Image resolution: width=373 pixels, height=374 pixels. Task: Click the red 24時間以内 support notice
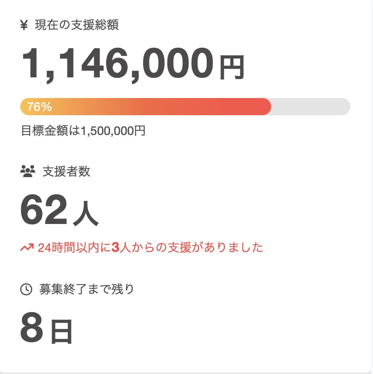pyautogui.click(x=150, y=248)
